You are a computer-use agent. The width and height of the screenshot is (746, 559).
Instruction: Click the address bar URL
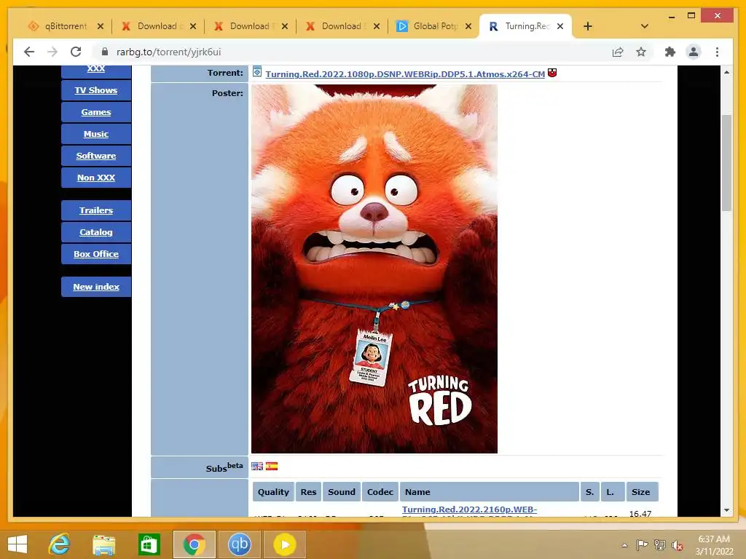(x=169, y=52)
